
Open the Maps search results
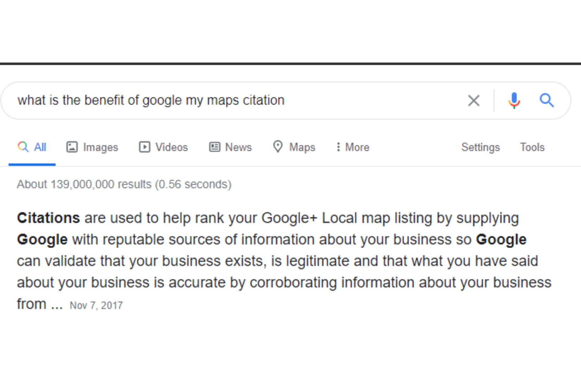coord(302,147)
